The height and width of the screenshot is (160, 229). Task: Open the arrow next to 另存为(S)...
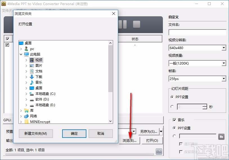coord(161,132)
